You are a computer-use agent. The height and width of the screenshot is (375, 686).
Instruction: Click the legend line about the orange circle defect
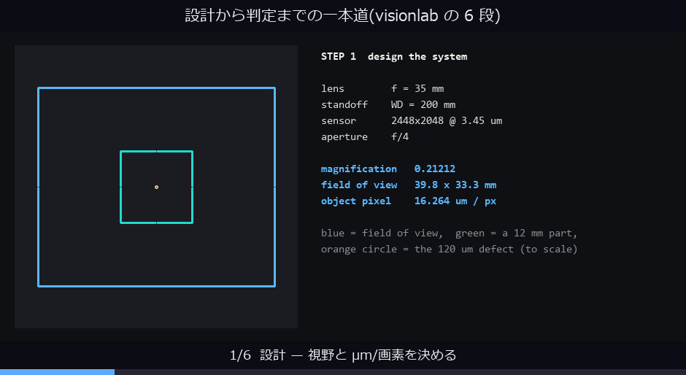[450, 249]
